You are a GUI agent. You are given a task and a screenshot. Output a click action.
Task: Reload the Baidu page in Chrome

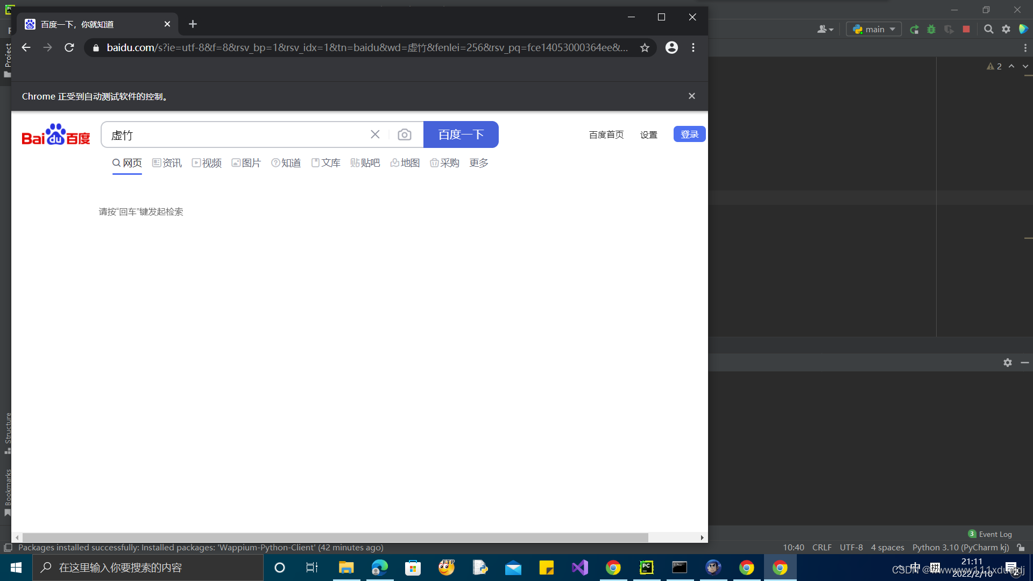pyautogui.click(x=69, y=47)
